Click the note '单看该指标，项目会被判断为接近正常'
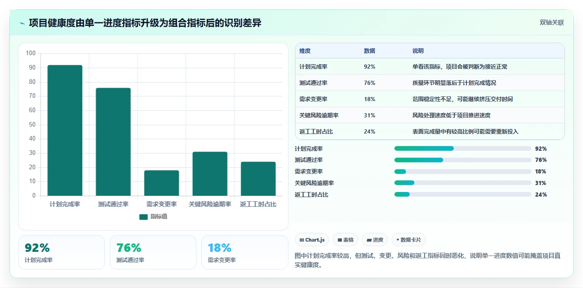The width and height of the screenshot is (583, 288). (x=460, y=67)
